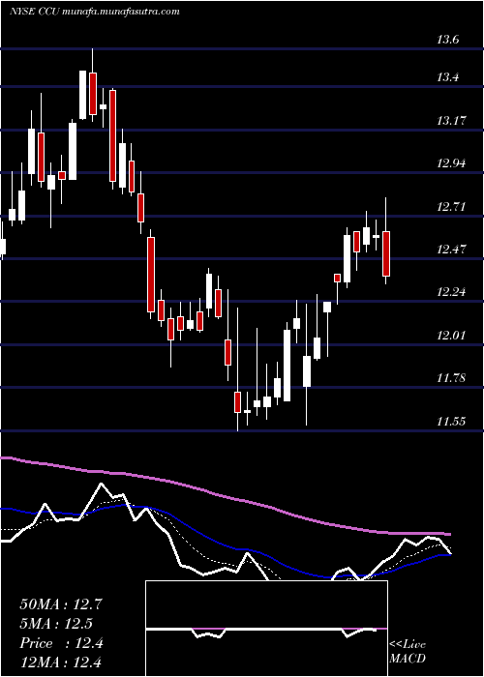484x677 pixels.
Task: Click the 12MA : 12.4 reading
Action: click(60, 662)
